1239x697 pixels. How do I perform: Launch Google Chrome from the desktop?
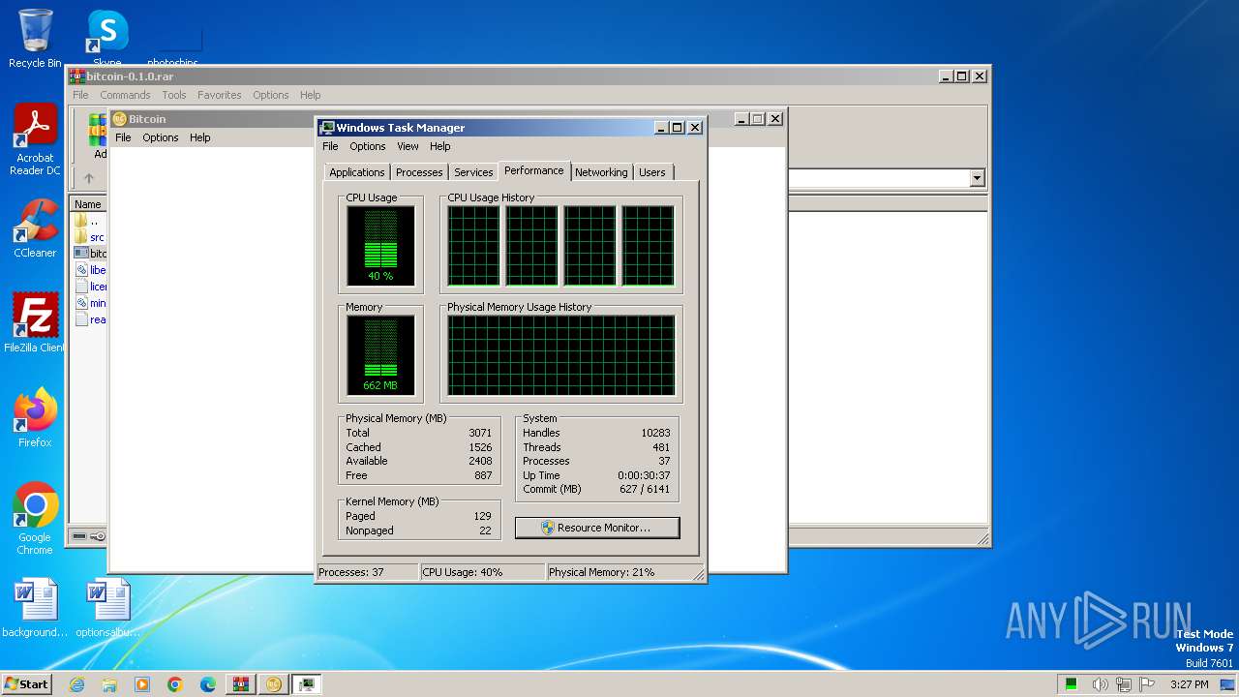point(35,519)
